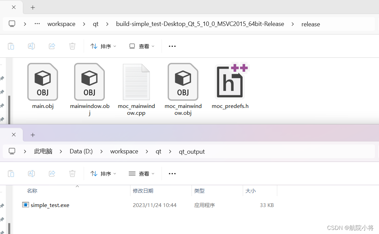
Task: Close the release window tab
Action: click(14, 7)
